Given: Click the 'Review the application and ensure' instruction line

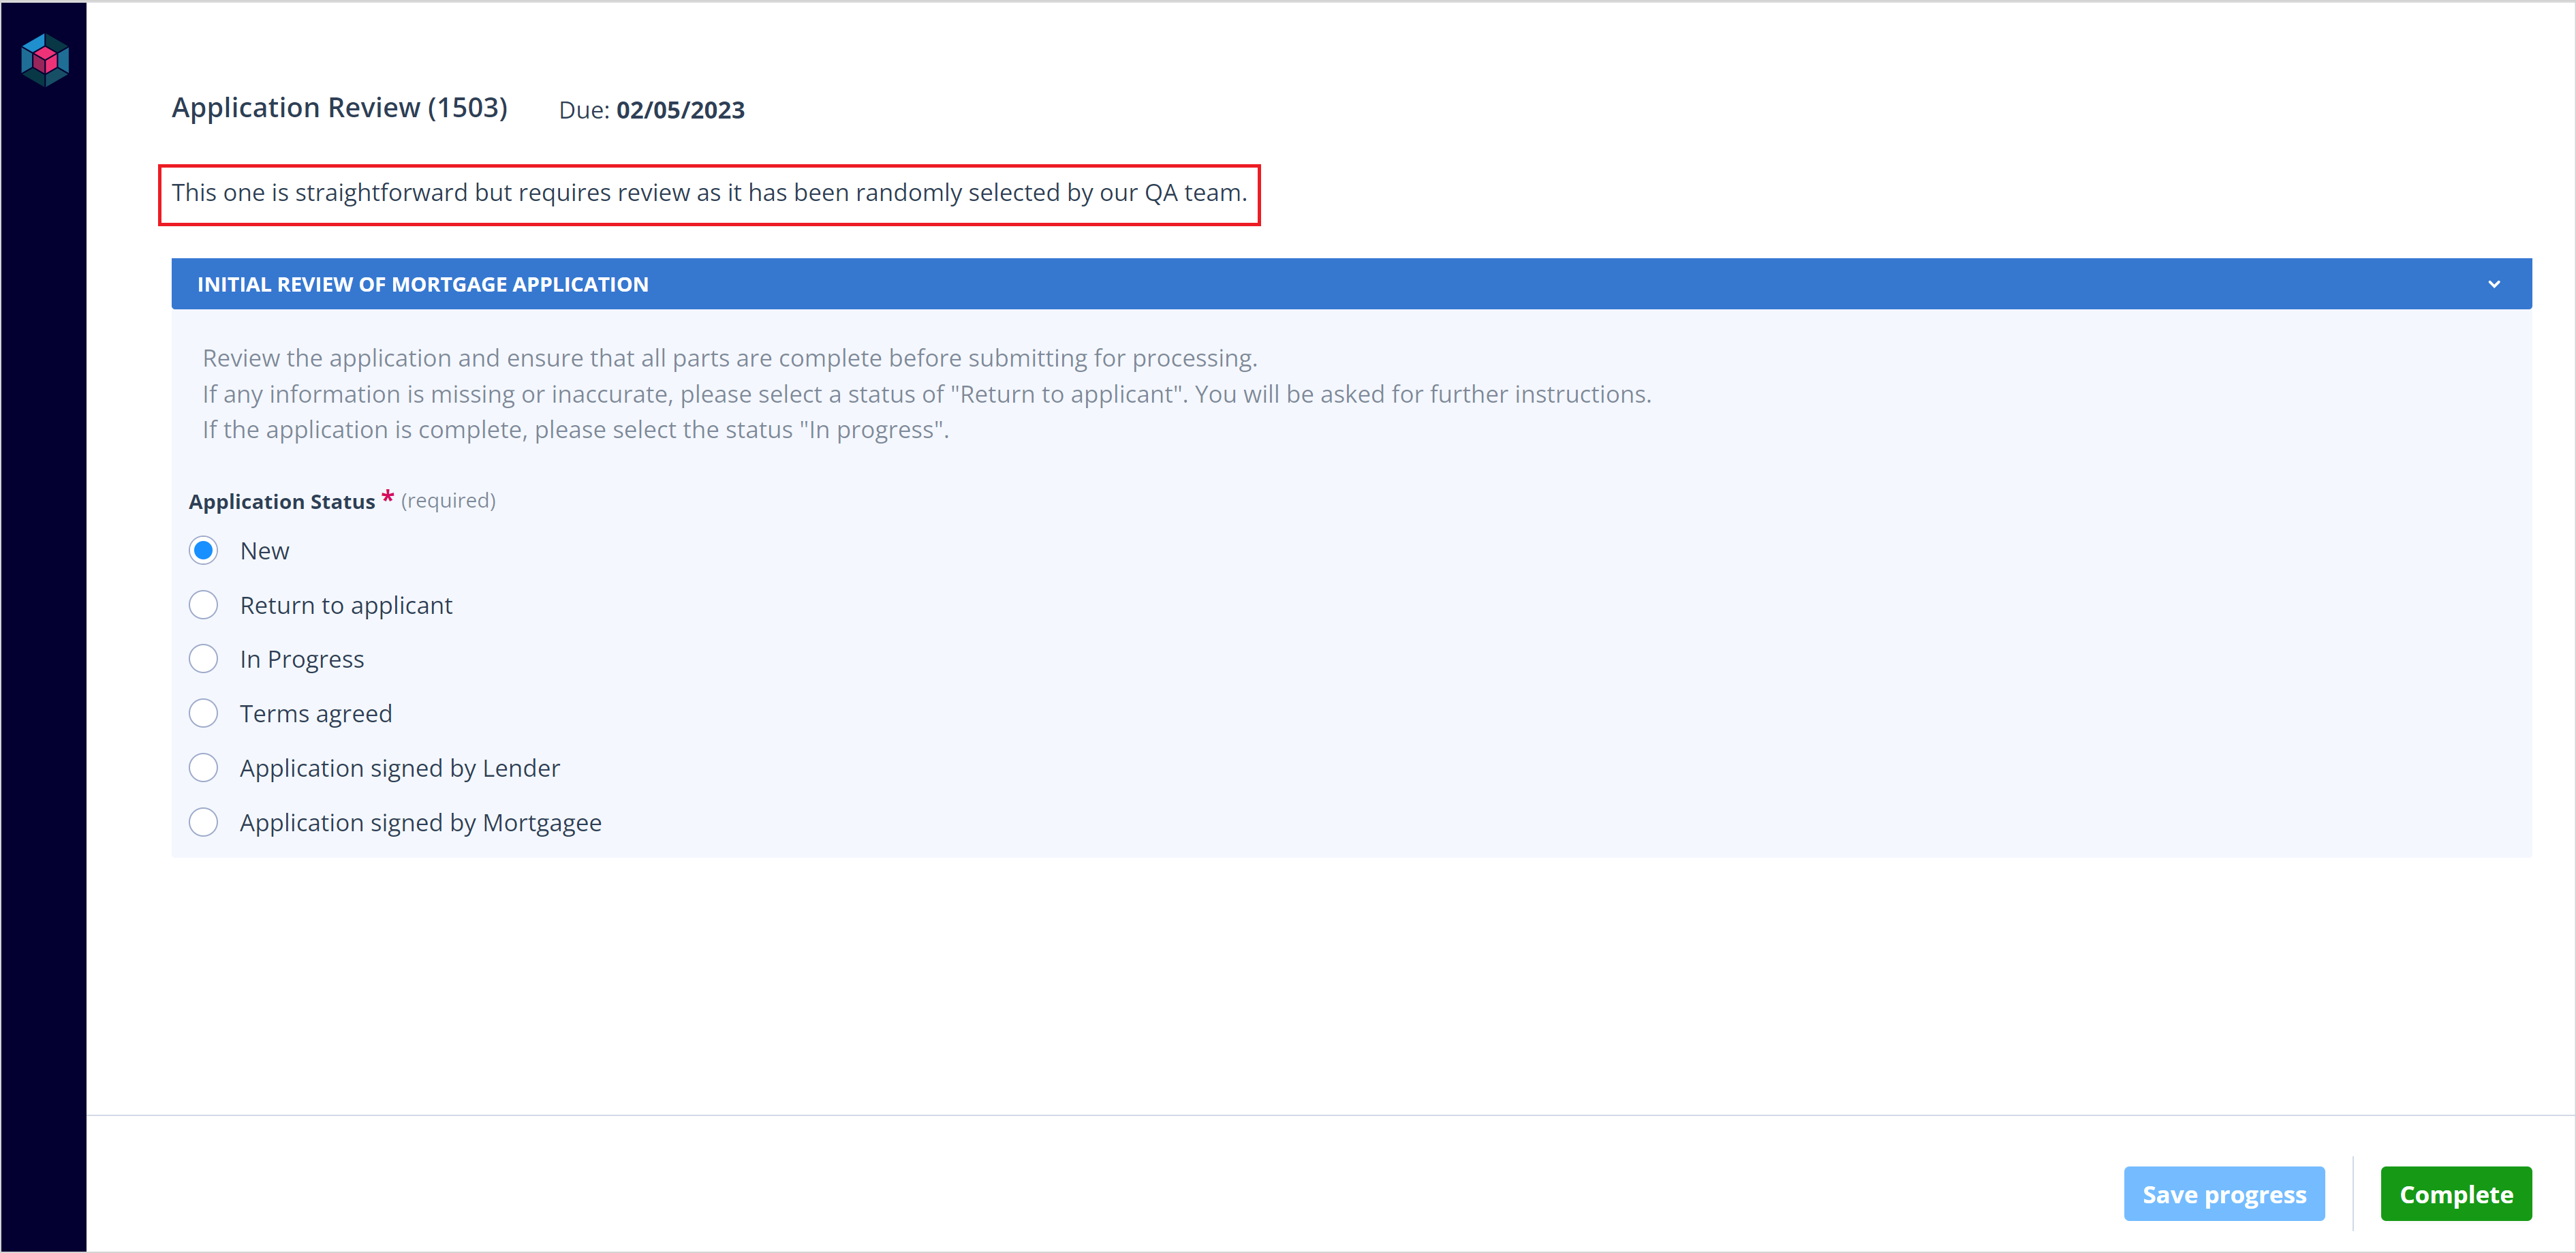Looking at the screenshot, I should (x=730, y=358).
